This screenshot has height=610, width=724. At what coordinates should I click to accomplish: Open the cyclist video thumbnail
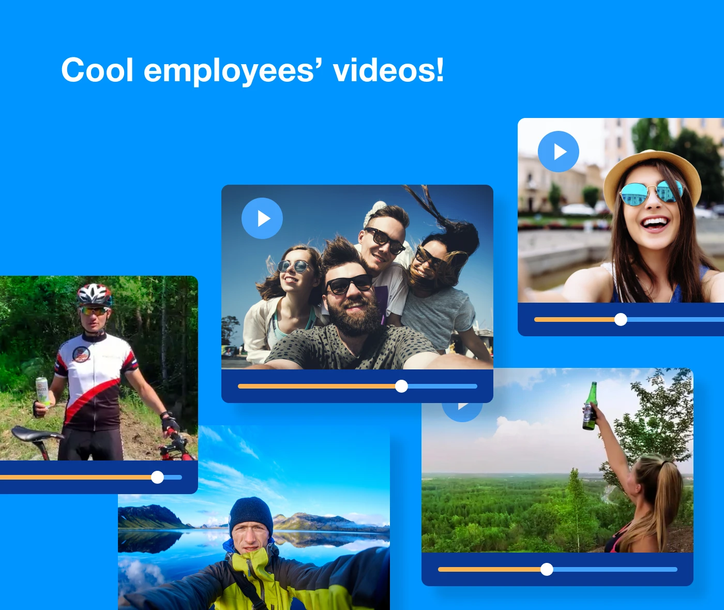point(98,367)
